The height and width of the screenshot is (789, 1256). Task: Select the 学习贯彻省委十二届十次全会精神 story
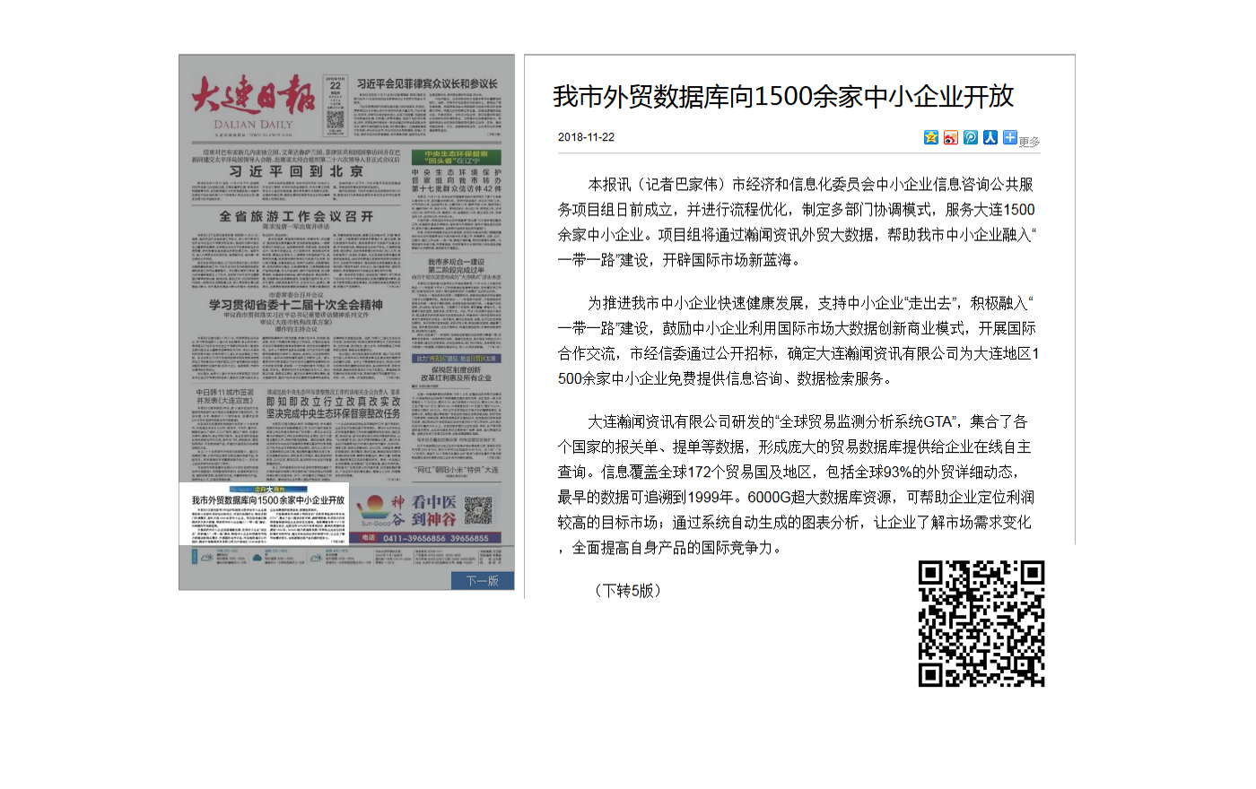pyautogui.click(x=296, y=305)
